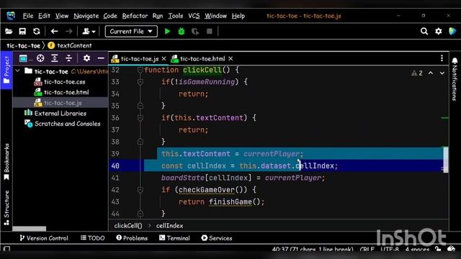Open the Refactor menu
Screen dimensions: 461x259
[135, 16]
